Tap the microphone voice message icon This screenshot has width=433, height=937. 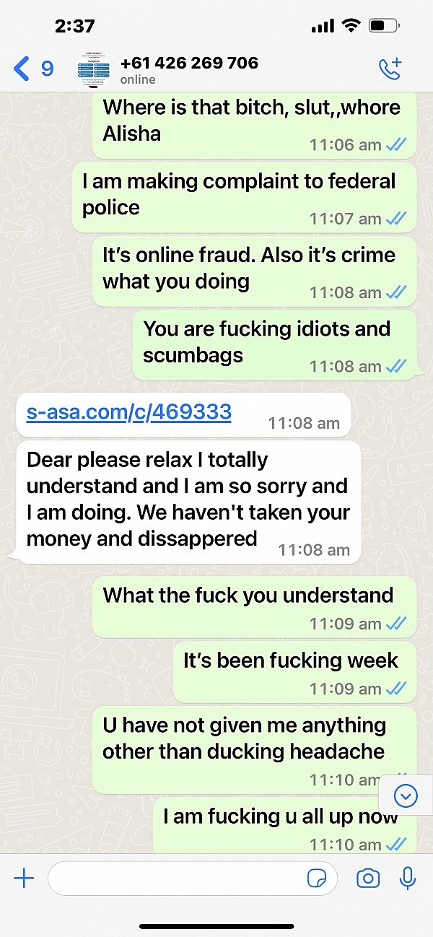(x=408, y=878)
